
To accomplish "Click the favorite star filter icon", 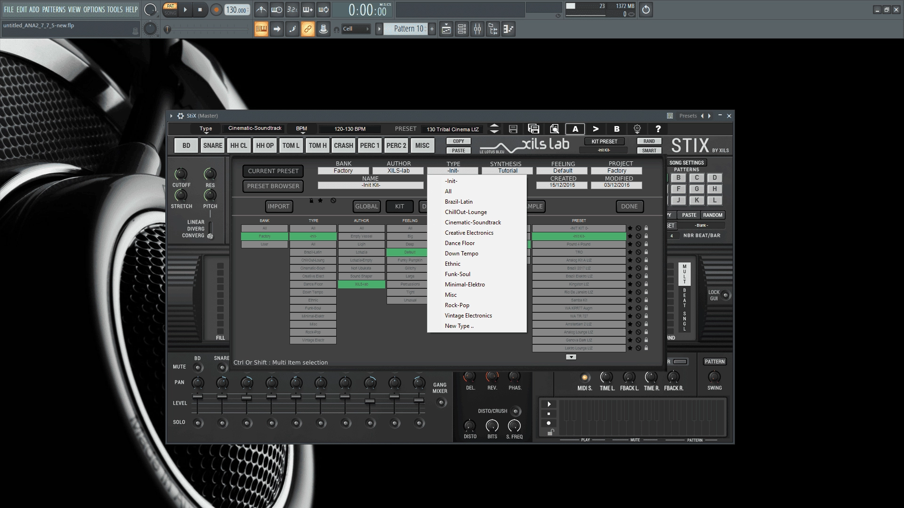I will click(320, 200).
